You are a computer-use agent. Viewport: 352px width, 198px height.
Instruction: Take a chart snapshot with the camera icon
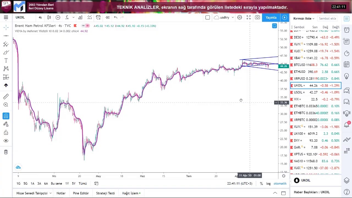(x=257, y=17)
